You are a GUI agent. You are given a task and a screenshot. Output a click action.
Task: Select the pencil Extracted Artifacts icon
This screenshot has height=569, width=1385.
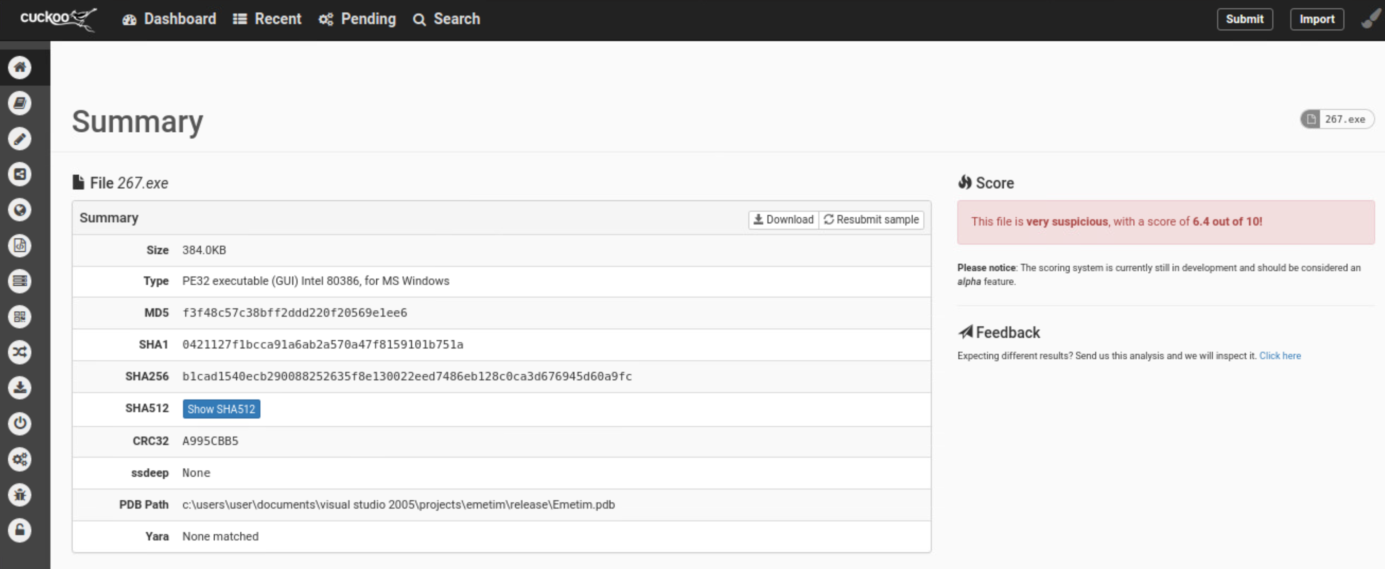pos(20,139)
